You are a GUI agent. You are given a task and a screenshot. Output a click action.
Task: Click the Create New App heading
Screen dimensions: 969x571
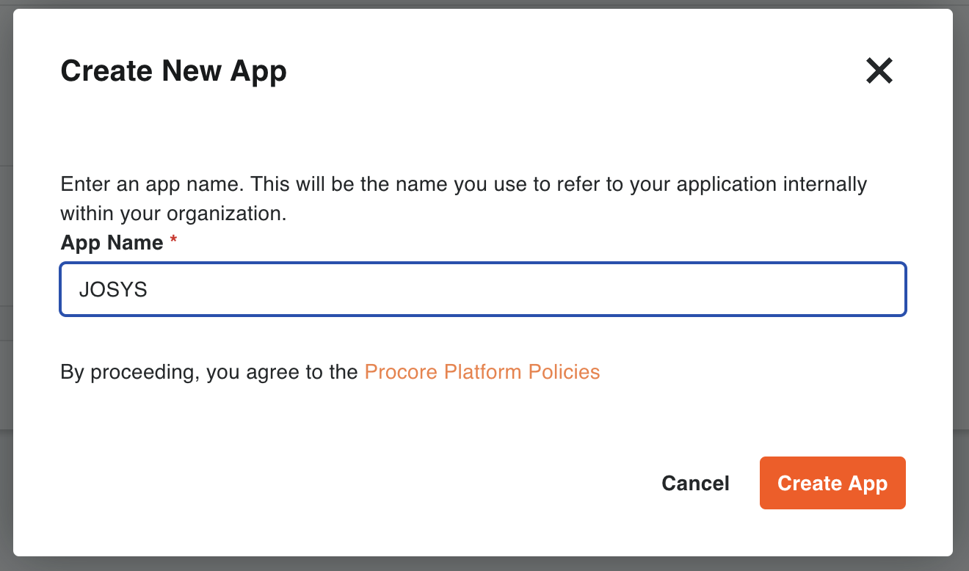click(173, 71)
